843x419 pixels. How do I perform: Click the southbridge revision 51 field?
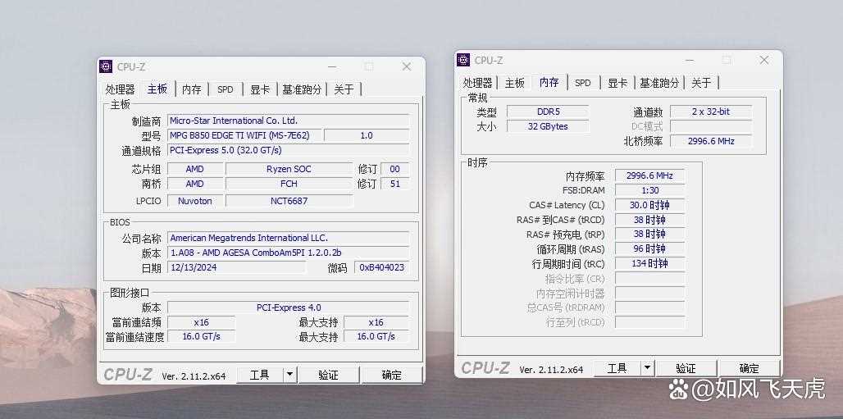coord(395,184)
